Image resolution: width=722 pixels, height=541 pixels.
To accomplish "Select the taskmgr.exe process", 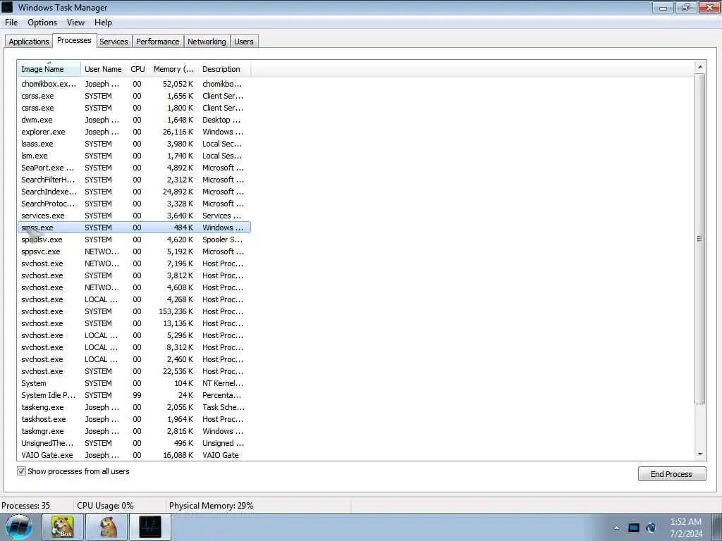I will pos(134,431).
